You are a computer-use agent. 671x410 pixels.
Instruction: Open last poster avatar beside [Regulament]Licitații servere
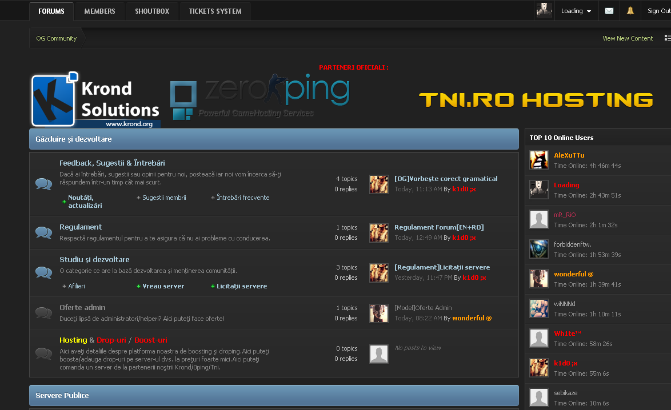pos(379,273)
